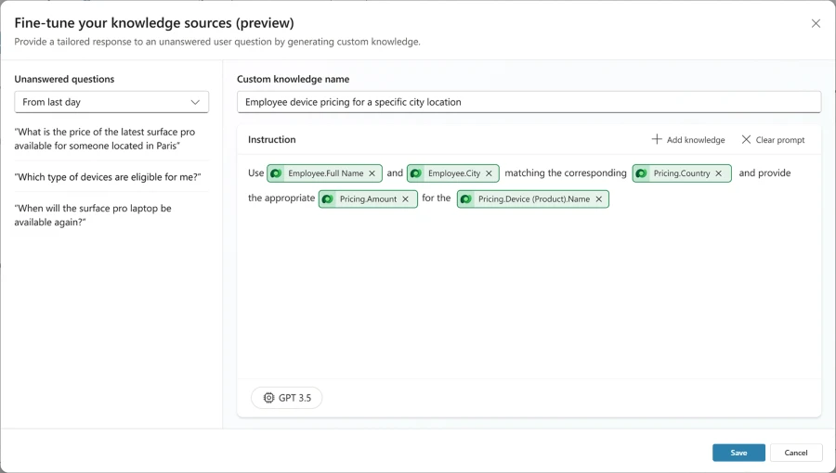This screenshot has height=473, width=836.
Task: Remove the Pricing.Country chip
Action: click(x=718, y=173)
